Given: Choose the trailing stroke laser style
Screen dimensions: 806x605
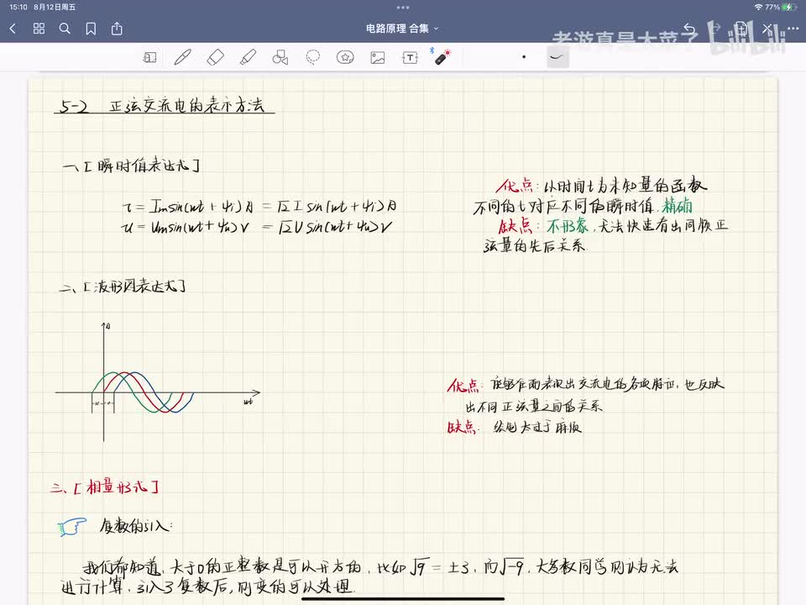Looking at the screenshot, I should [557, 56].
